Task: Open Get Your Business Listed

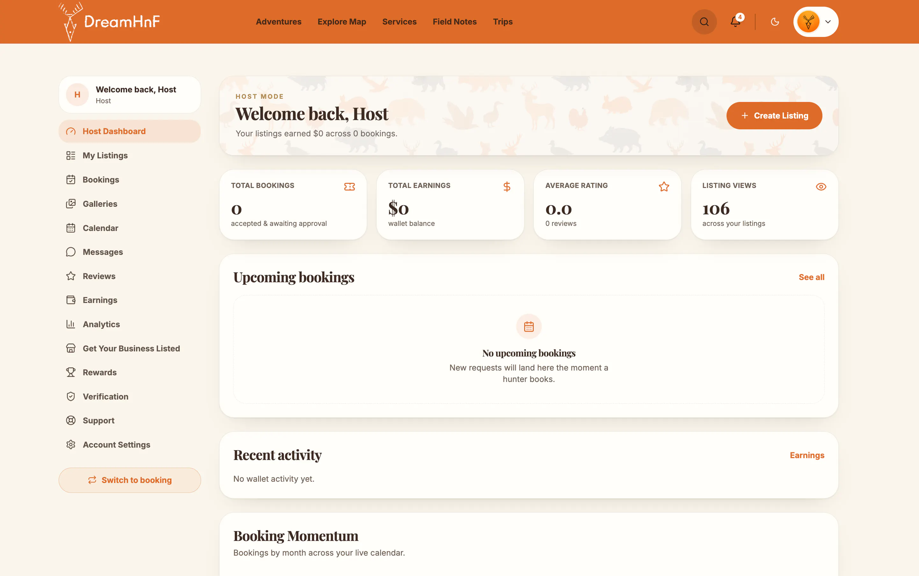Action: coord(130,348)
